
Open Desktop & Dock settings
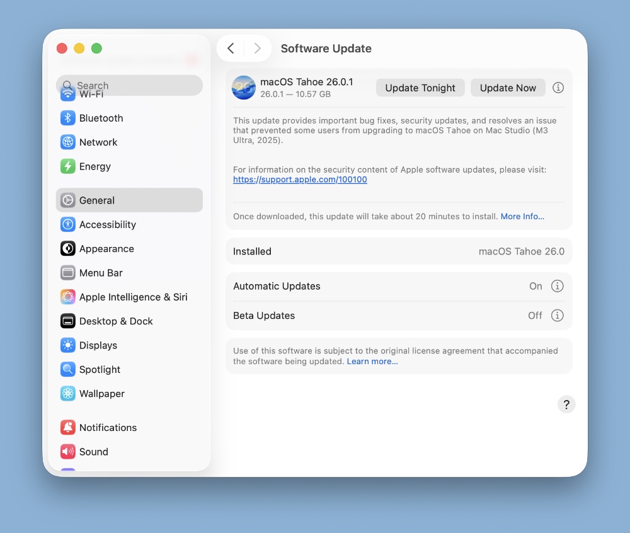tap(116, 321)
